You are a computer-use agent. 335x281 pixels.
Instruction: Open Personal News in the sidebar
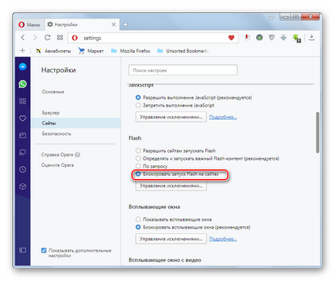(x=22, y=135)
